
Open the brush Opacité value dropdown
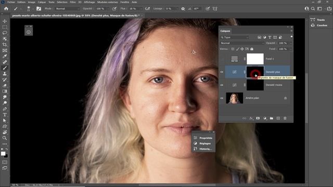coord(108,9)
